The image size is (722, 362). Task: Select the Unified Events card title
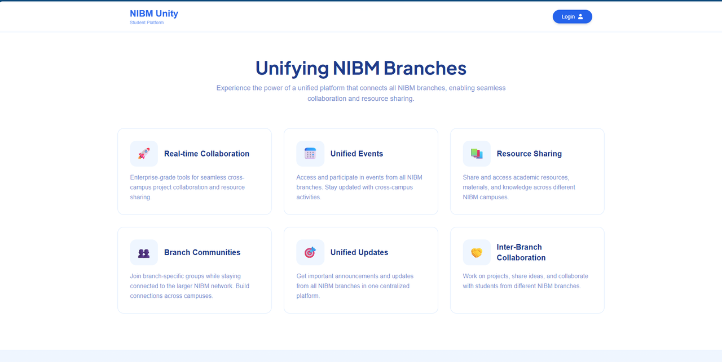pyautogui.click(x=356, y=154)
